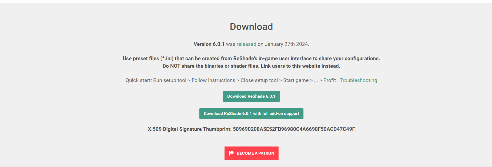Click the "Close setup tool" step
Viewport: 492px width, 167px height.
point(259,80)
